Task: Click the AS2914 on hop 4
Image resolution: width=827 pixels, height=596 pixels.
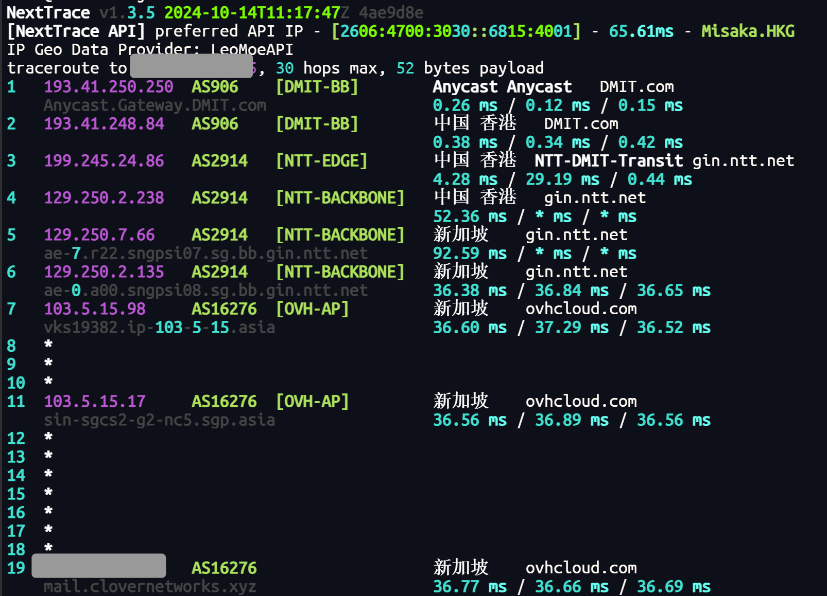Action: (220, 198)
